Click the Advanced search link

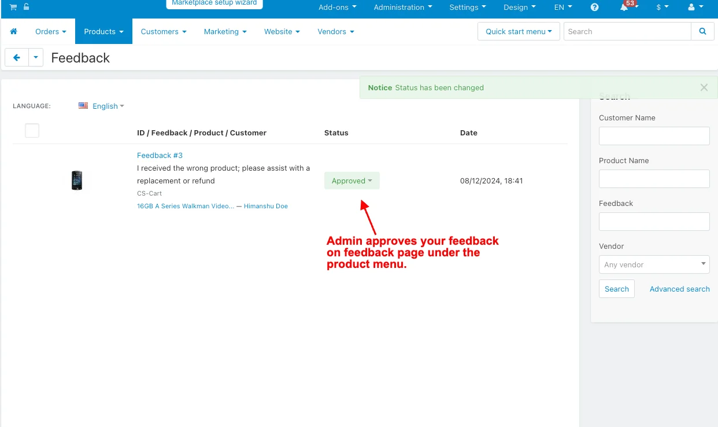coord(679,289)
